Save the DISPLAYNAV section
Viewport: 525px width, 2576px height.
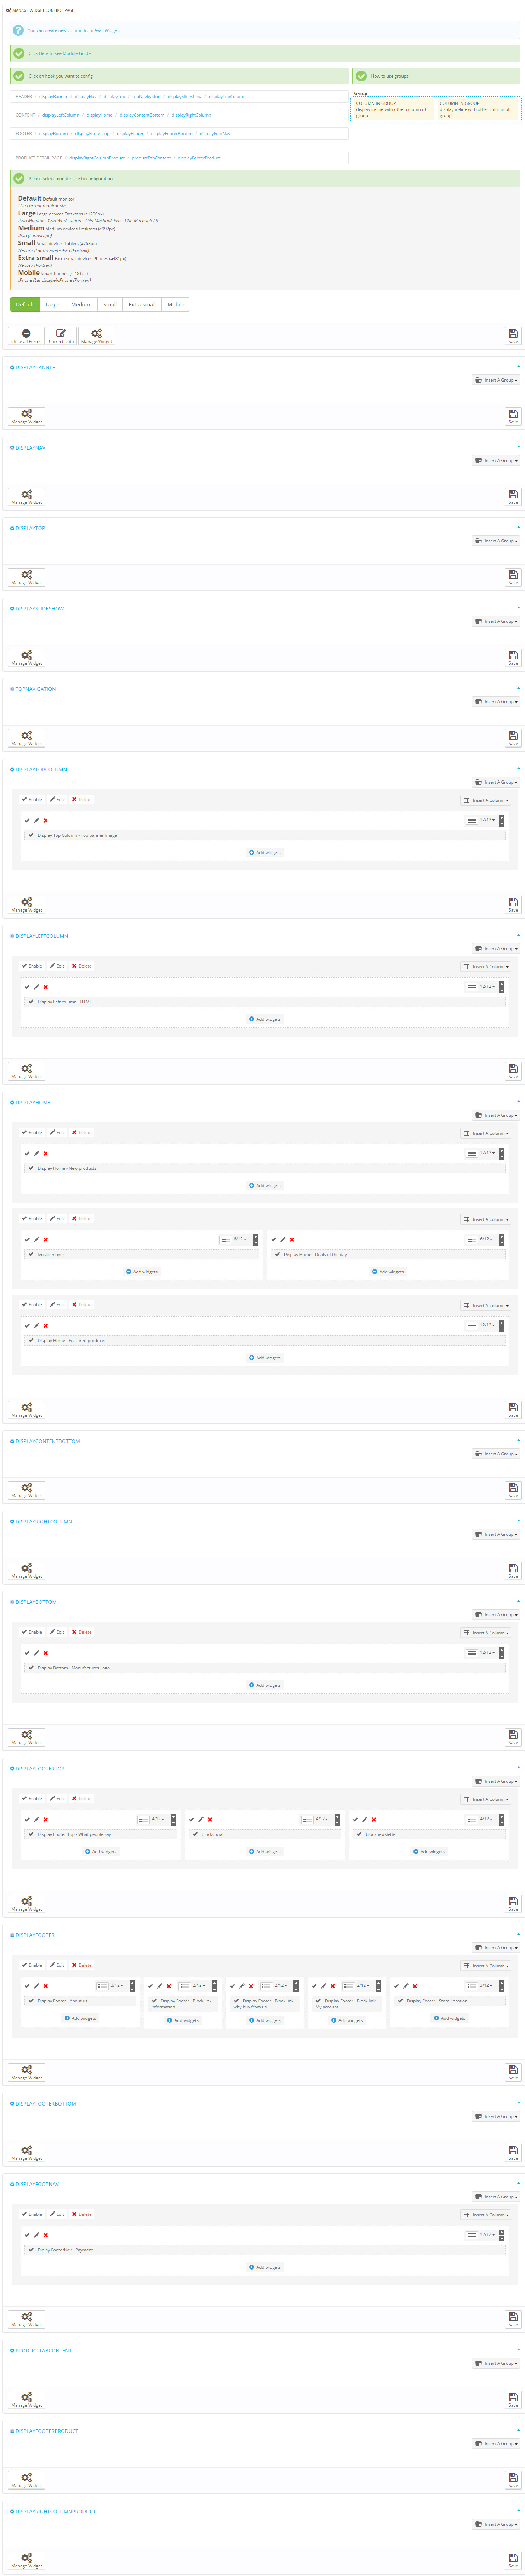(513, 497)
